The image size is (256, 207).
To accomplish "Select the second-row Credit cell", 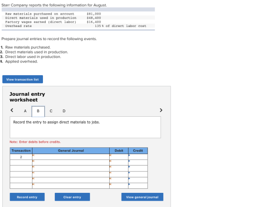I will [138, 162].
